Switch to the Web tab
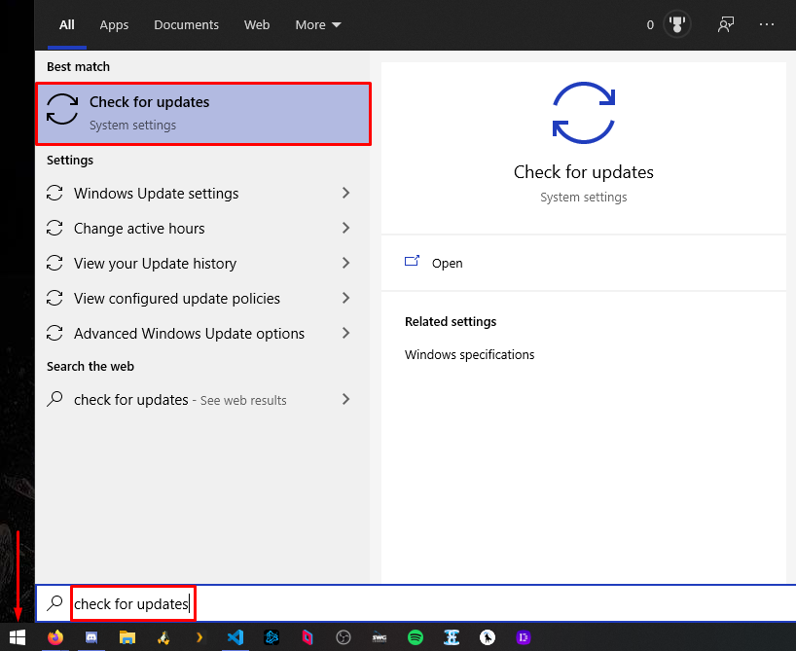The width and height of the screenshot is (796, 651). pyautogui.click(x=256, y=25)
